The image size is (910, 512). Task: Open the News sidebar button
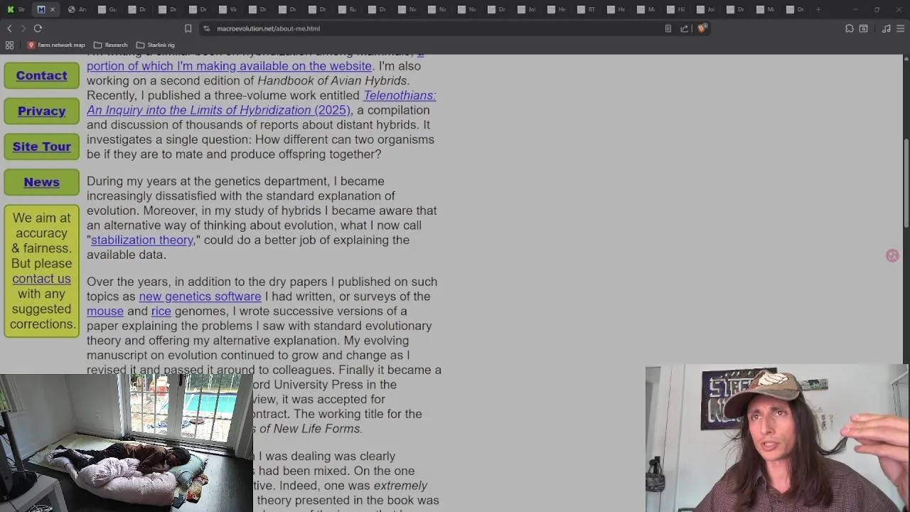pos(41,182)
